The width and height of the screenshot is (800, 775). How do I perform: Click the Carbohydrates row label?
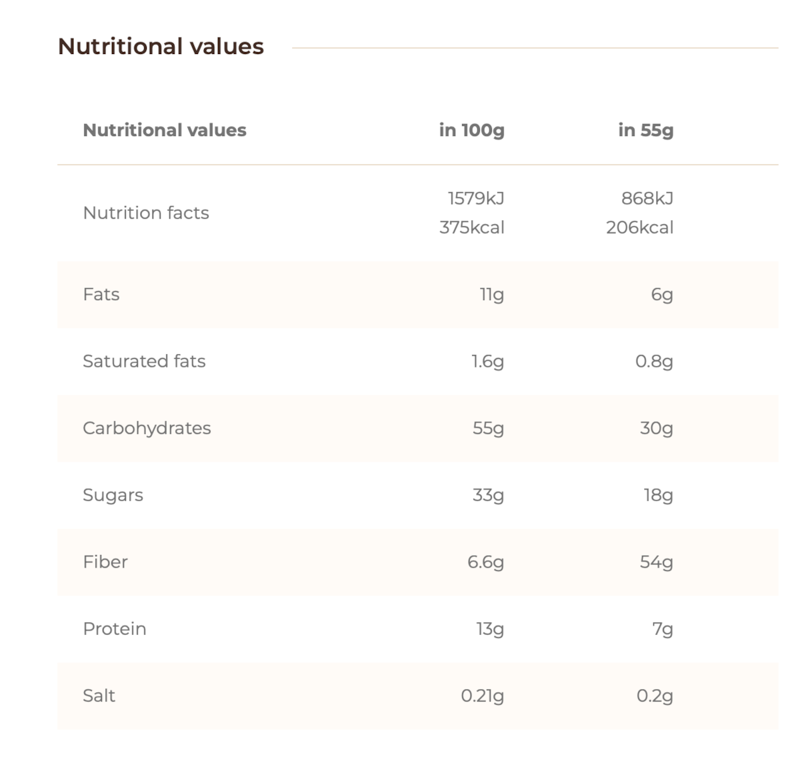147,428
